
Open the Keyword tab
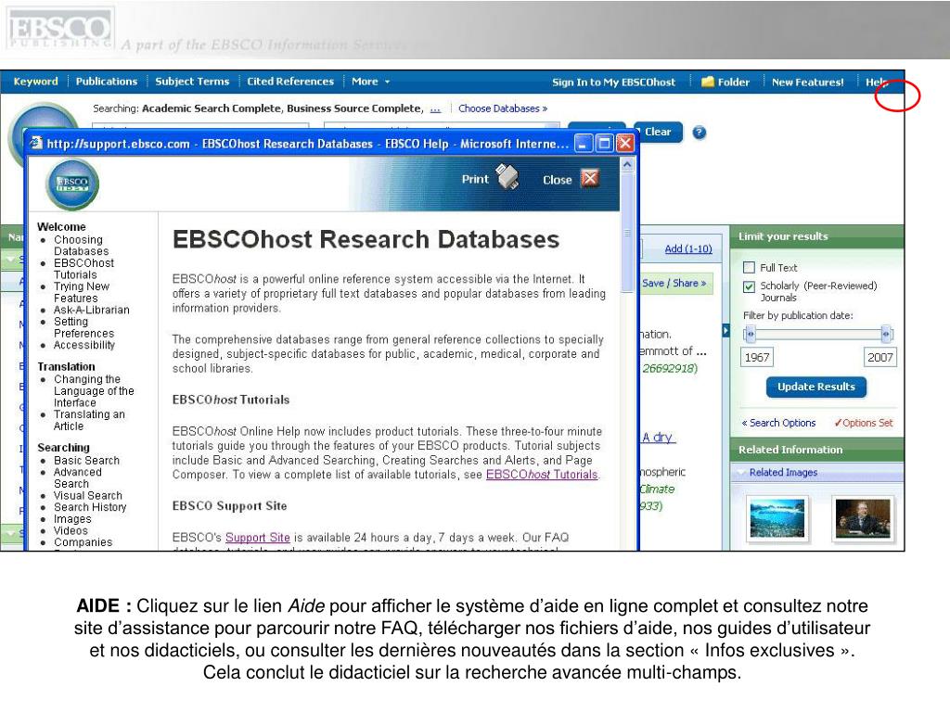(x=36, y=82)
